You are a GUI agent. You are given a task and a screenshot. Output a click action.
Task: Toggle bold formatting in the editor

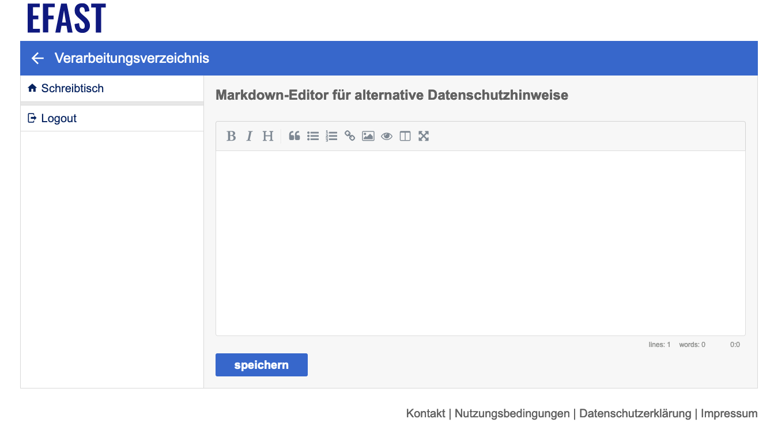(x=231, y=136)
